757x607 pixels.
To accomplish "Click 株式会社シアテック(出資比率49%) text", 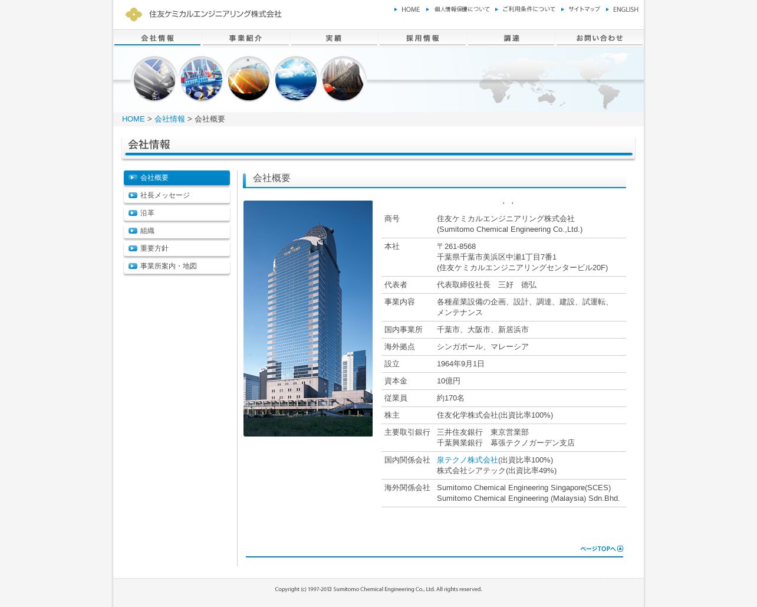I will coord(496,471).
